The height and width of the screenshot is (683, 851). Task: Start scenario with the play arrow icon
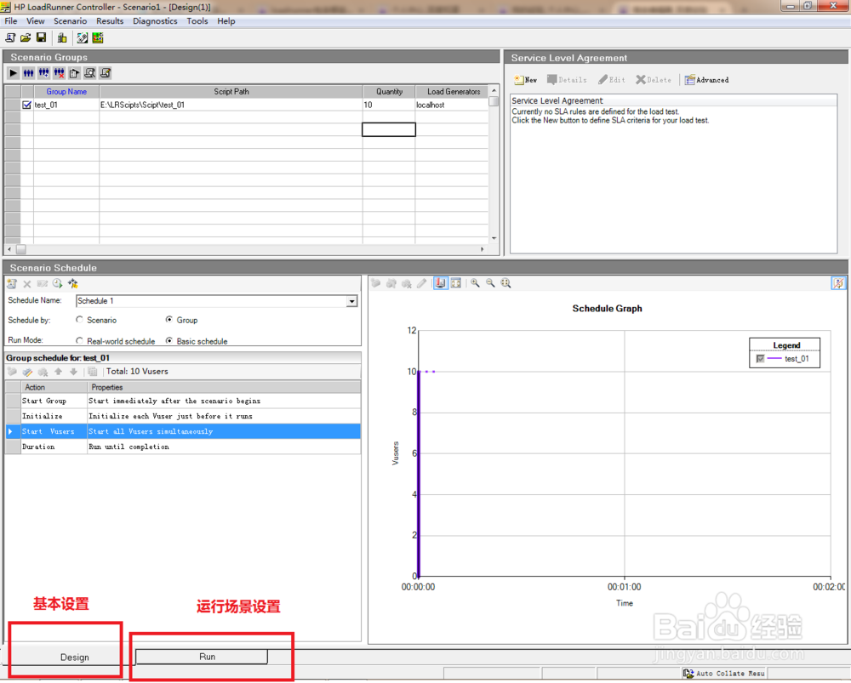tap(14, 72)
